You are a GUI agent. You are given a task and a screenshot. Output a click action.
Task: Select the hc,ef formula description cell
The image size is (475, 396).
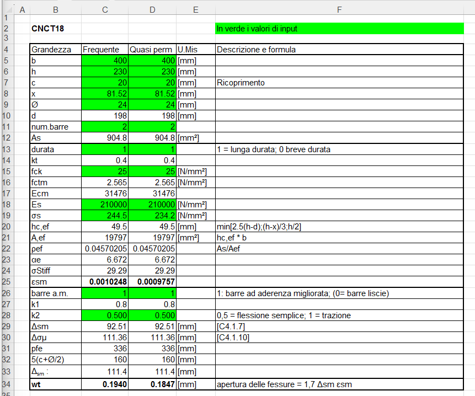click(339, 227)
